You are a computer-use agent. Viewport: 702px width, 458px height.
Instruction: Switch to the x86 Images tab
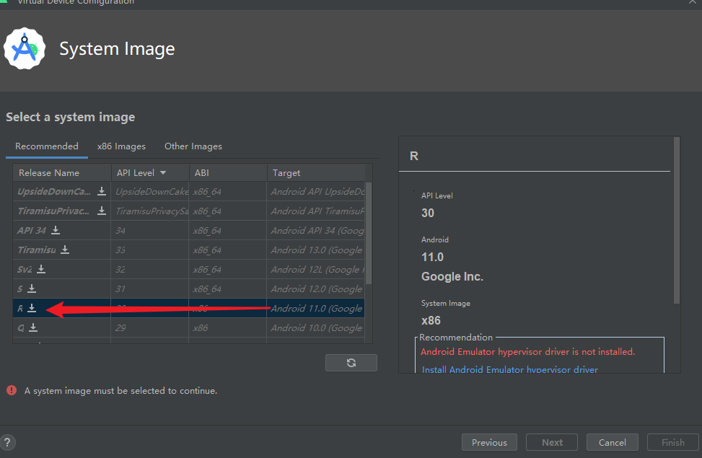point(120,146)
